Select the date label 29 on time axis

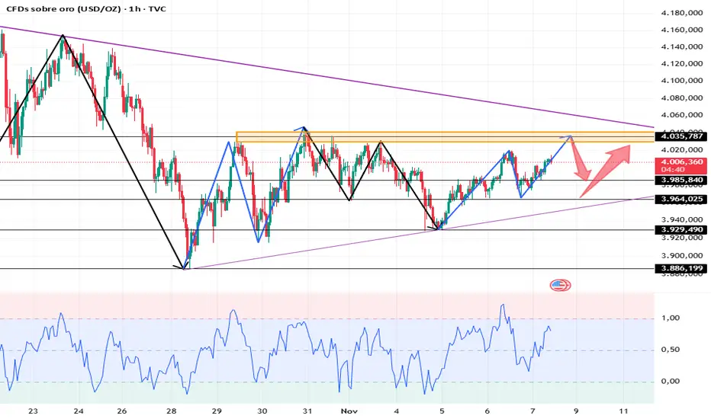(217, 411)
